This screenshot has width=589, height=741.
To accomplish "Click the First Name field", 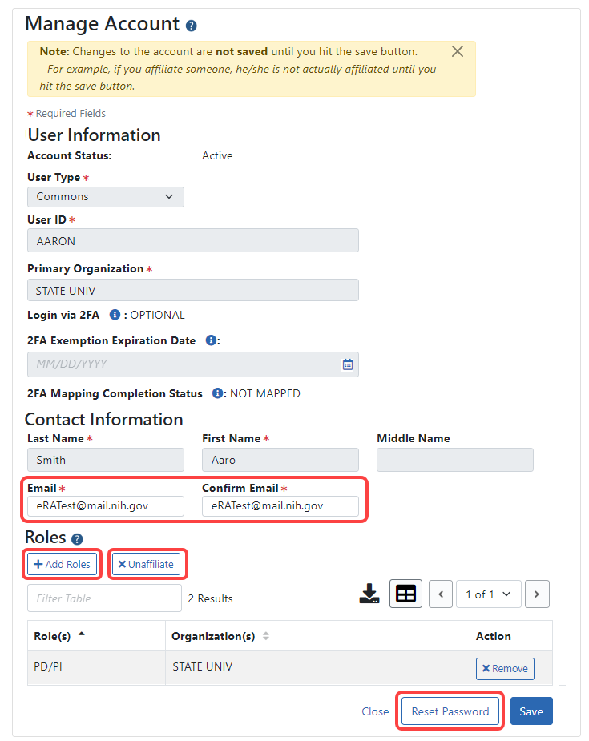I will [280, 460].
